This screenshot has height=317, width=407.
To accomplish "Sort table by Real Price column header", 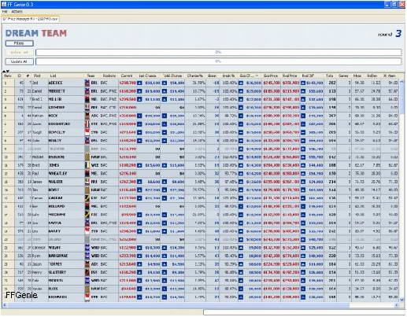I will tap(290, 76).
